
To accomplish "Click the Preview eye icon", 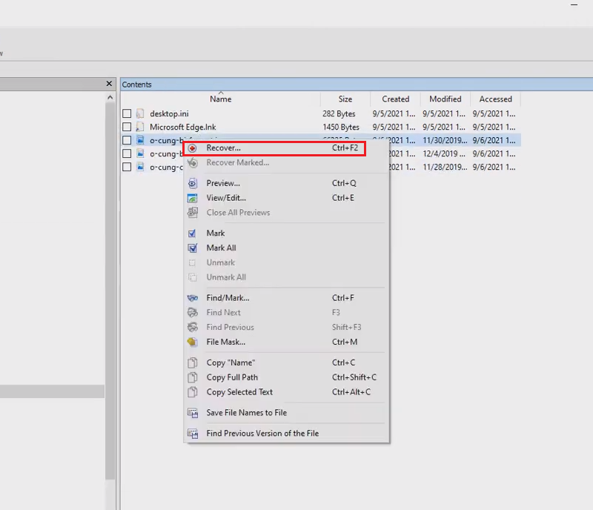I will pos(193,183).
